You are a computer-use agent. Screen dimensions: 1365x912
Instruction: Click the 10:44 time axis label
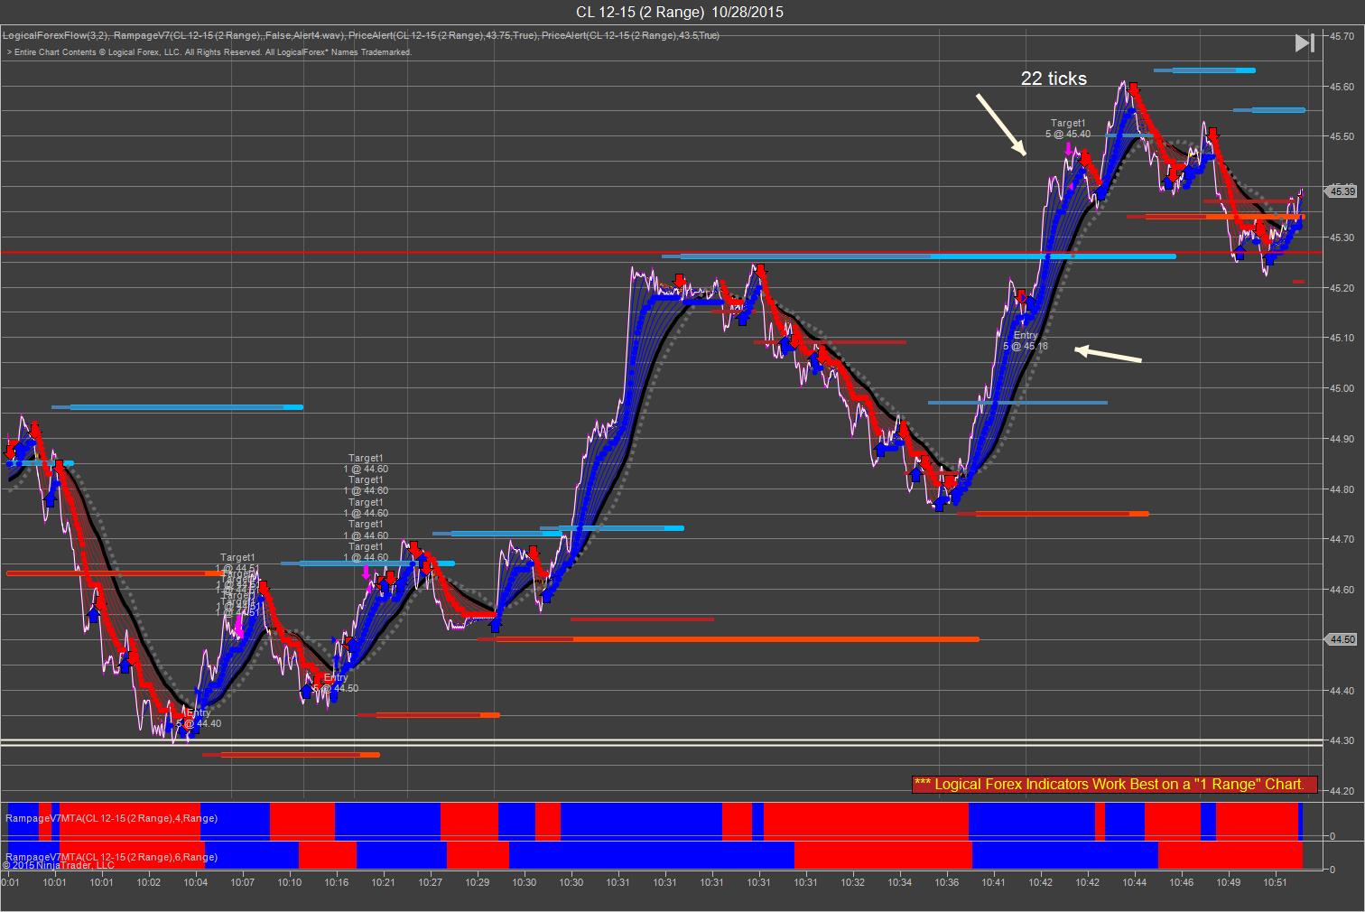pos(1134,882)
